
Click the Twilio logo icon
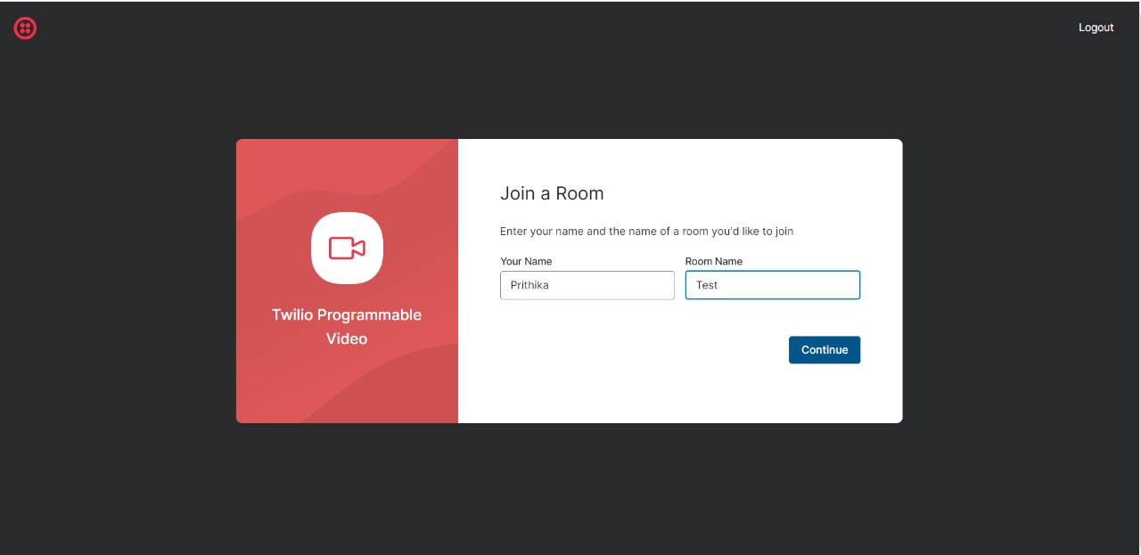[x=25, y=29]
